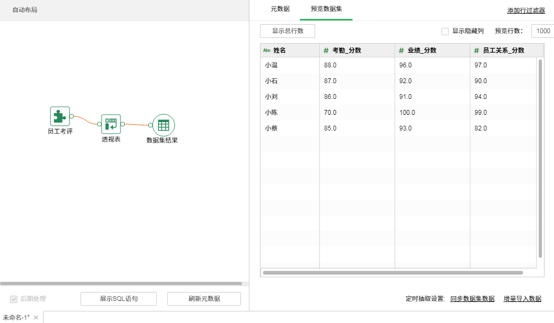Viewport: 554px width, 323px height.
Task: Click the # type icon of 业绩_分数
Action: [401, 51]
